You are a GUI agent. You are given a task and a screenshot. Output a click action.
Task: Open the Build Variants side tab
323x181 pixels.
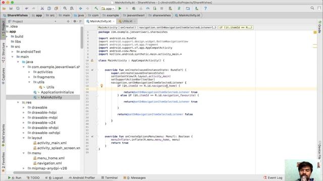pyautogui.click(x=4, y=135)
